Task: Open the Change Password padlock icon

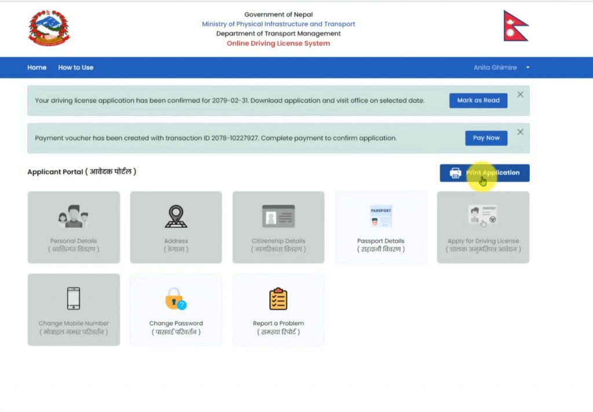Action: [176, 298]
